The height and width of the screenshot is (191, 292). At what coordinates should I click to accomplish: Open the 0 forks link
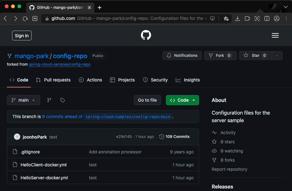228,160
